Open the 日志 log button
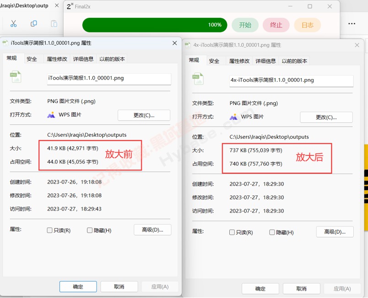This screenshot has width=368, height=298. coord(307,25)
